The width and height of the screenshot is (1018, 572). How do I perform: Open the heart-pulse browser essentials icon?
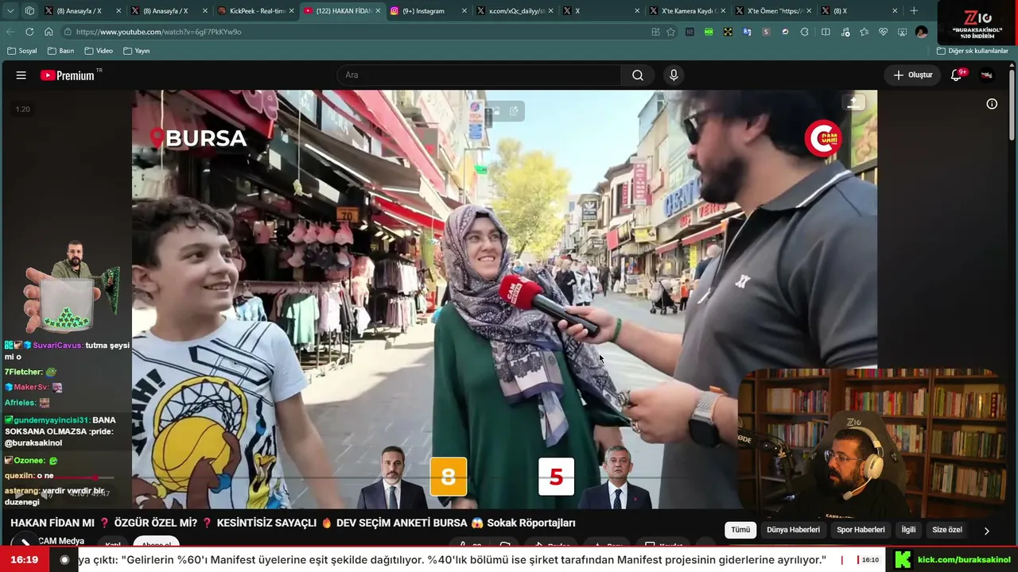(883, 32)
